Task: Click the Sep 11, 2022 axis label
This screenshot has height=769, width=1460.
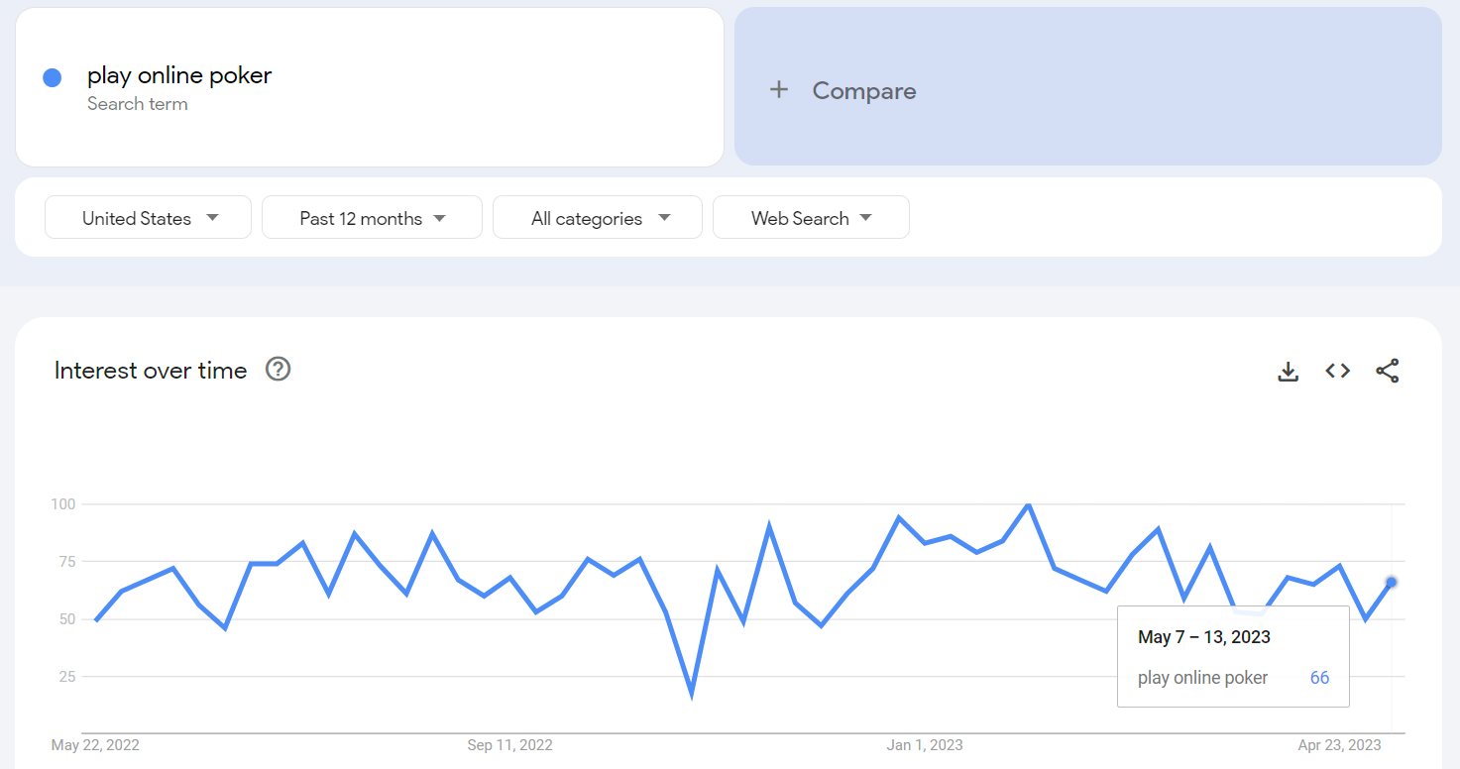Action: pos(510,745)
